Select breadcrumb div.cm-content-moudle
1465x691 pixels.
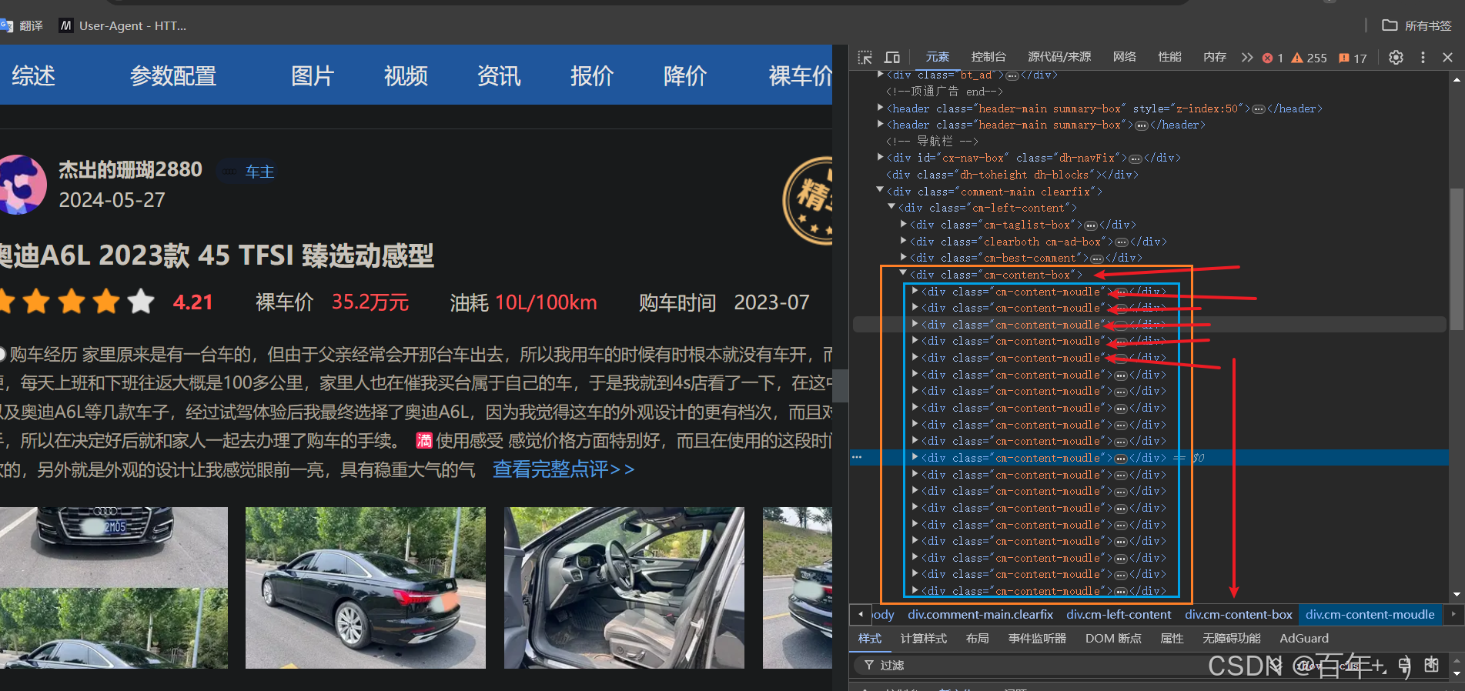(x=1370, y=615)
